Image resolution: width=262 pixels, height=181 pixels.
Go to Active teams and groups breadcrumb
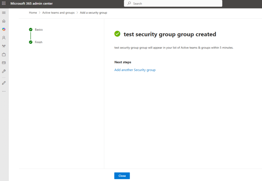[x=58, y=13]
